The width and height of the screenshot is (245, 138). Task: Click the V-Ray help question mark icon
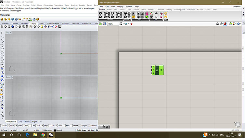point(34,19)
